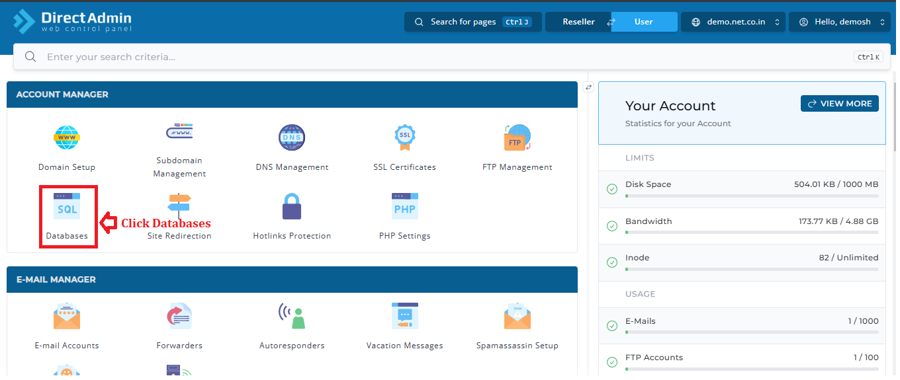Screen dimensions: 900x380
Task: Open the FTP Management icon
Action: pyautogui.click(x=517, y=137)
